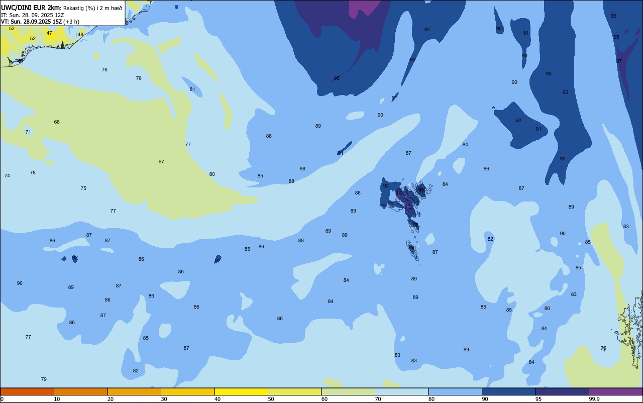Click the legend tick label '99.9'
Image resolution: width=643 pixels, height=403 pixels.
click(x=594, y=399)
